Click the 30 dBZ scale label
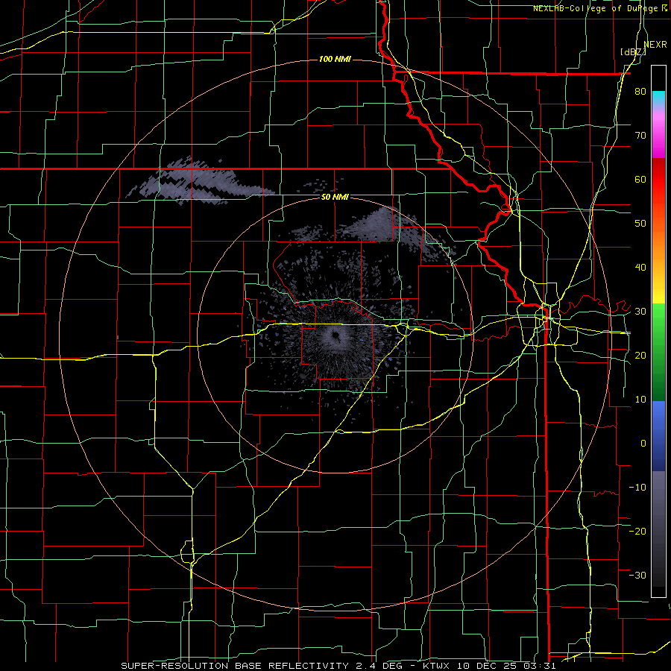 pyautogui.click(x=640, y=312)
